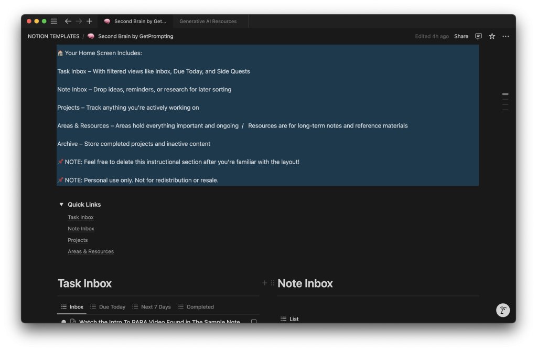This screenshot has width=537, height=351.
Task: Select List view under Note Inbox
Action: coord(289,319)
